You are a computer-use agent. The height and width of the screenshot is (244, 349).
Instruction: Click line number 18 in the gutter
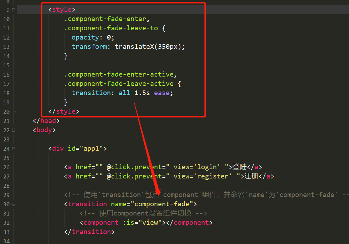[6, 93]
